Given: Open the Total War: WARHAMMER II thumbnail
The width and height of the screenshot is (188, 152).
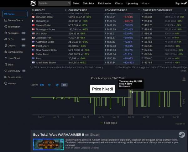Looking at the screenshot, I should pyautogui.click(x=49, y=144).
